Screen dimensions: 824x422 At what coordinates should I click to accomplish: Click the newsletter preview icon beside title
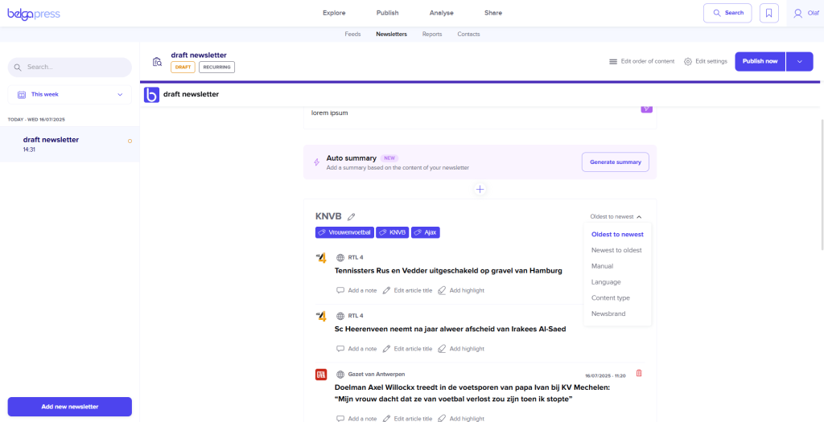coord(158,62)
